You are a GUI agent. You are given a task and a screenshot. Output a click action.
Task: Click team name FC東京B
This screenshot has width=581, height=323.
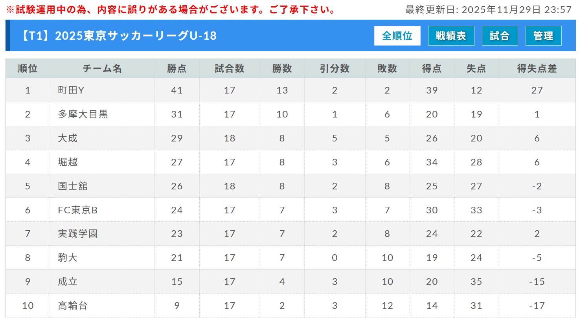coord(78,210)
